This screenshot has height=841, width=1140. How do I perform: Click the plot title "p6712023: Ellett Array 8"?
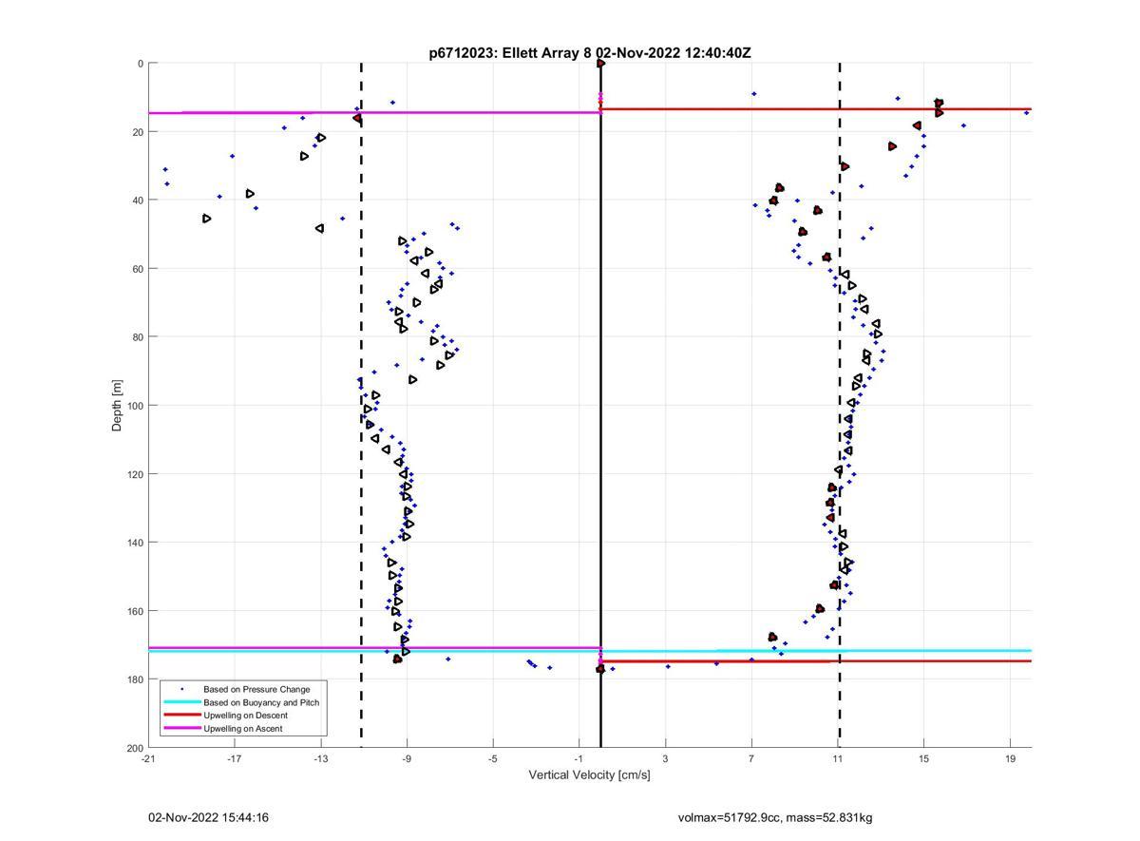click(511, 53)
